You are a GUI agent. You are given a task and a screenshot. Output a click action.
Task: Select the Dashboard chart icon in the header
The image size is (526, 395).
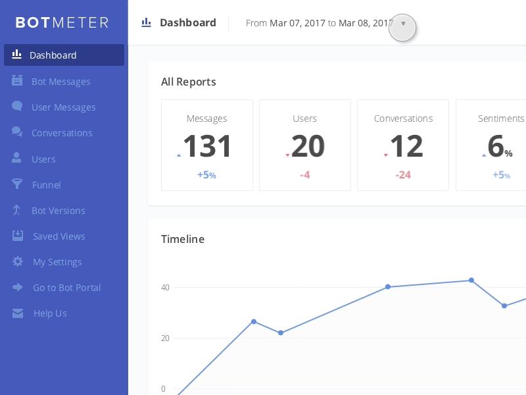click(145, 22)
